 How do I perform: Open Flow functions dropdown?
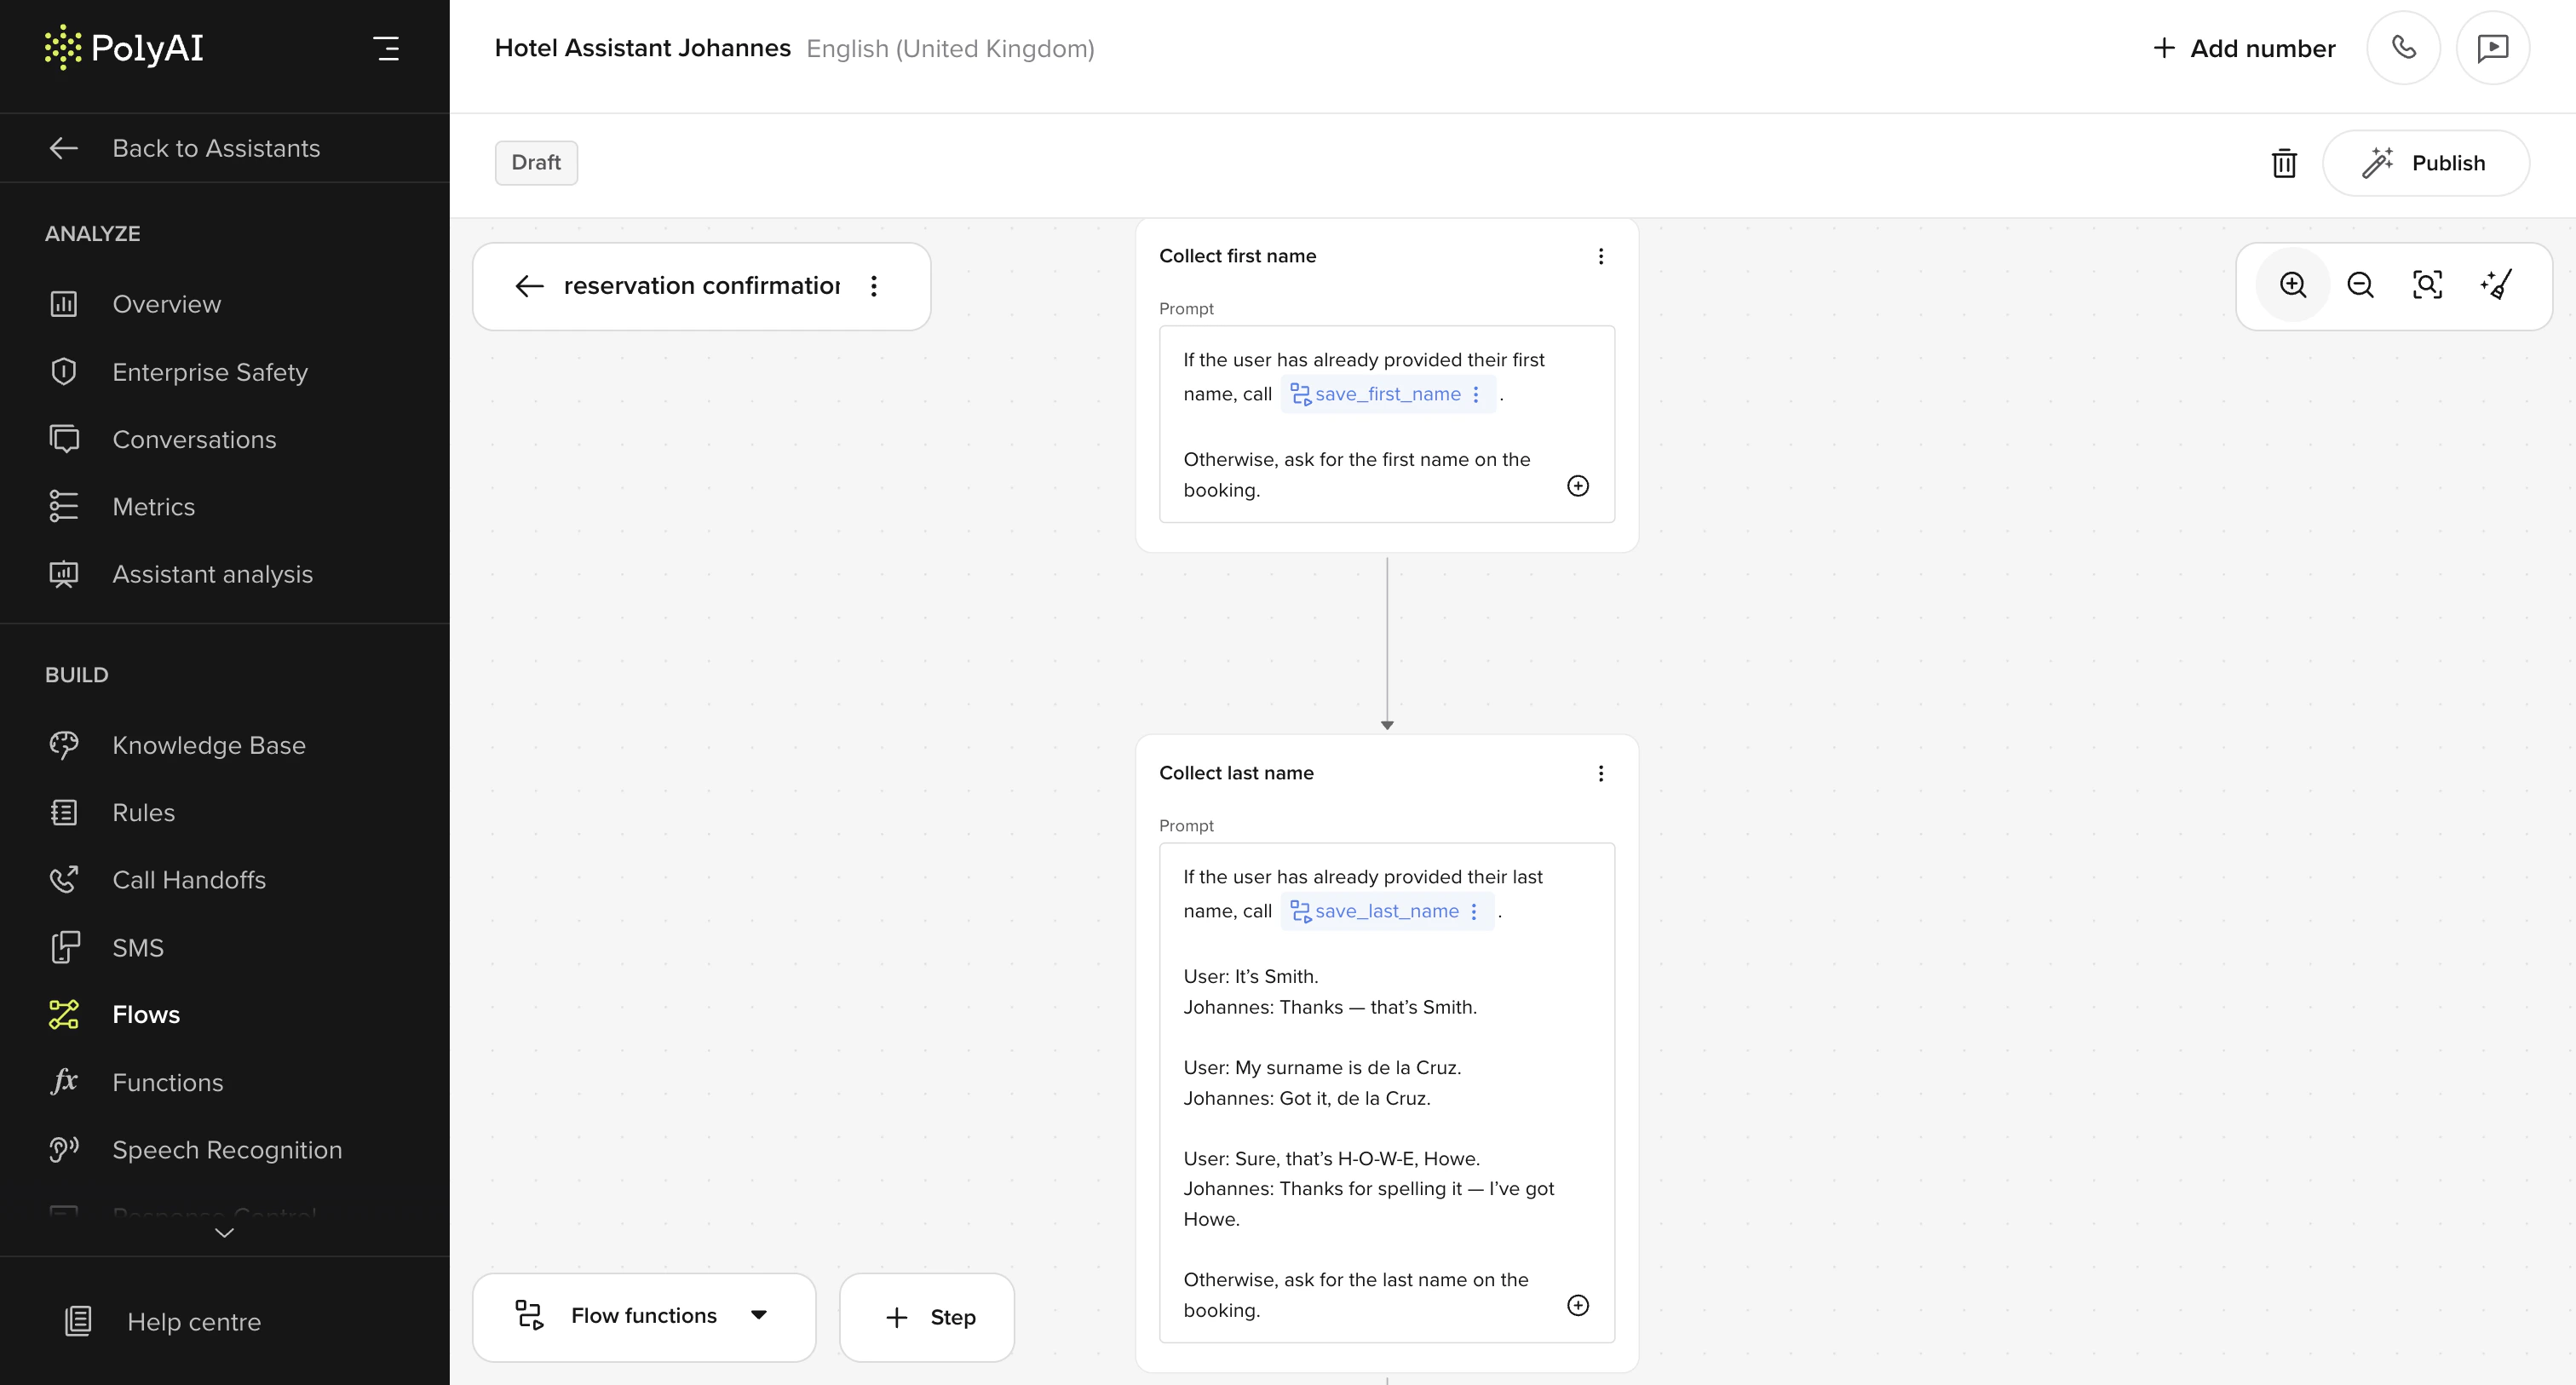click(x=644, y=1316)
